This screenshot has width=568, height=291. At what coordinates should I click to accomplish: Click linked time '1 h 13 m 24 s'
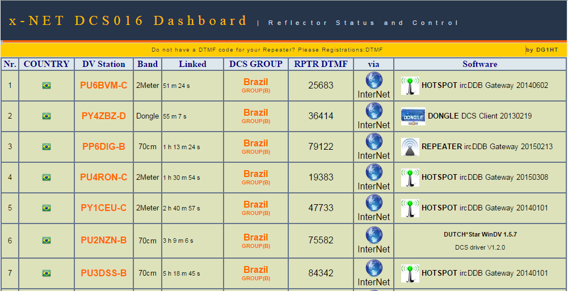[182, 147]
